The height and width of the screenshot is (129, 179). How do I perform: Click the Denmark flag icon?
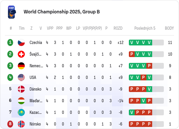[x=21, y=89]
